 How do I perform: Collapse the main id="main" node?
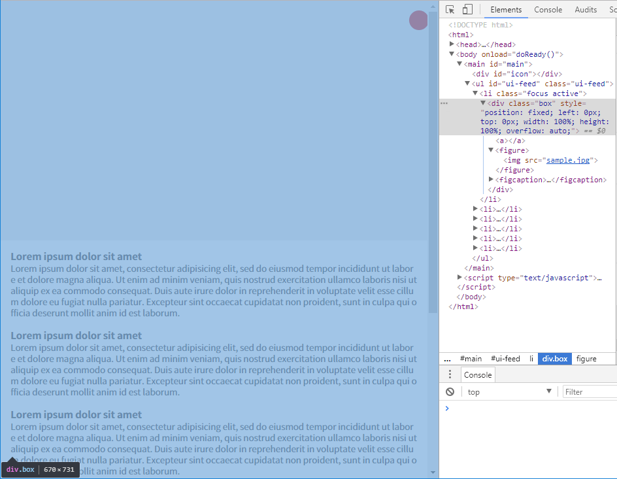coord(459,63)
